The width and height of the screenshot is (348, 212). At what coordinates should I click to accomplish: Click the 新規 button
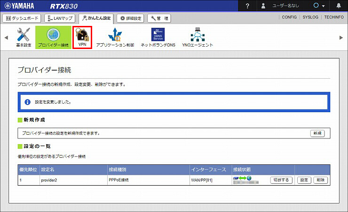pos(317,133)
